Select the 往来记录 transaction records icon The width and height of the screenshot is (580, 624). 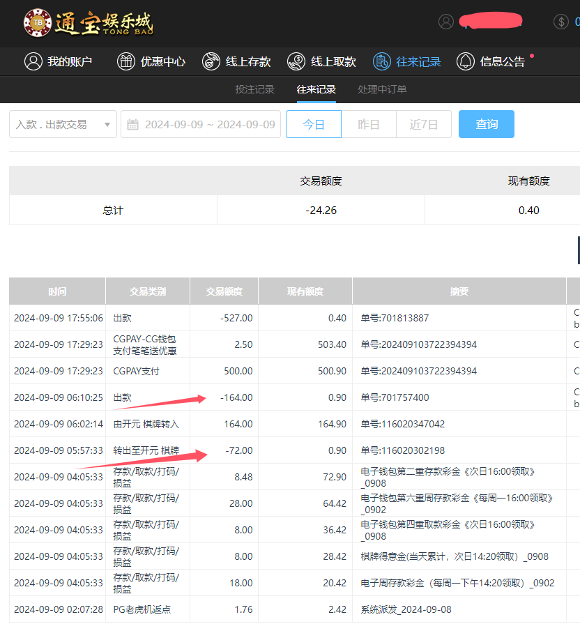pyautogui.click(x=381, y=61)
